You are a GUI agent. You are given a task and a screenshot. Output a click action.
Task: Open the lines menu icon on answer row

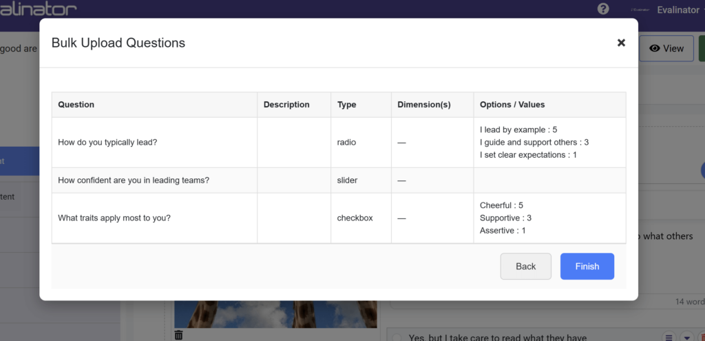pos(669,337)
